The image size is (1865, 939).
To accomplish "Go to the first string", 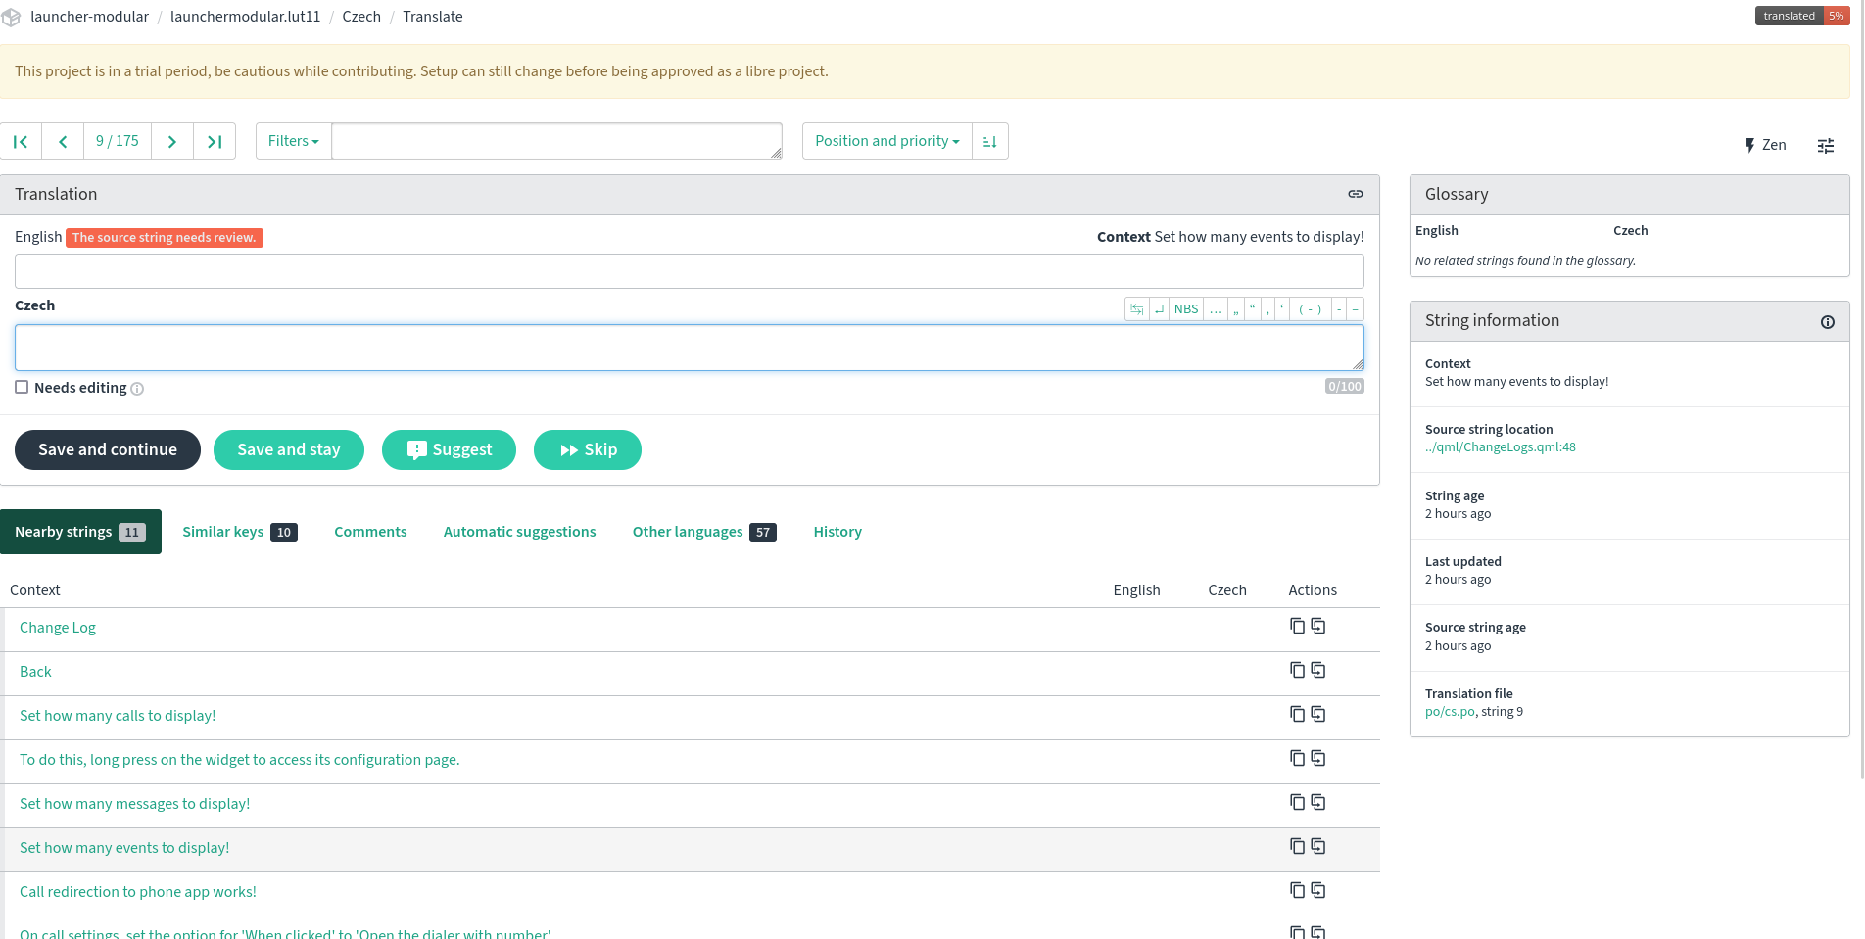I will point(21,141).
